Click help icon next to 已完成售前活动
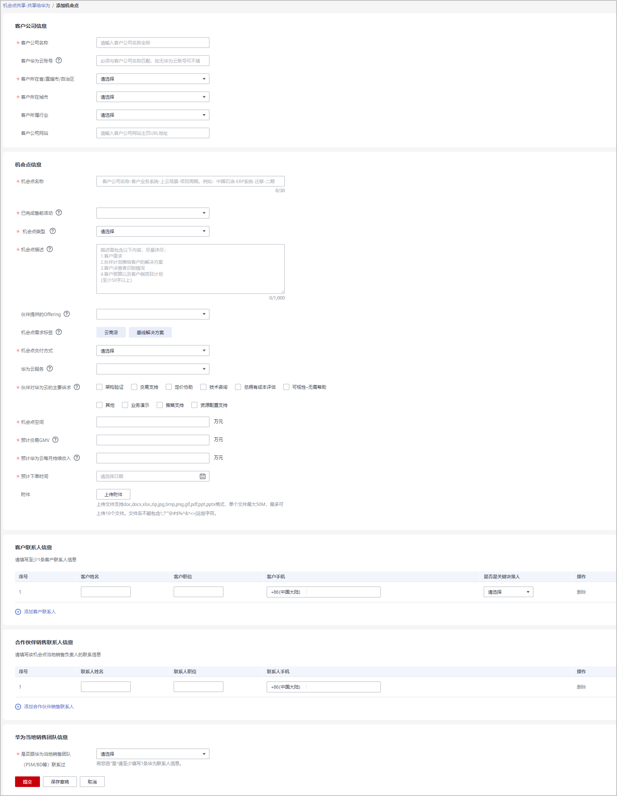Viewport: 617px width, 796px height. tap(59, 212)
